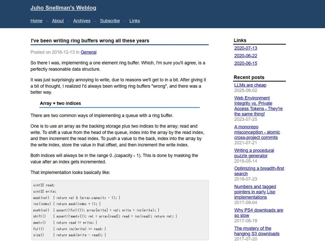Image resolution: width=325 pixels, height=243 pixels.
Task: Click the ring buffers article heading
Action: coord(90,40)
